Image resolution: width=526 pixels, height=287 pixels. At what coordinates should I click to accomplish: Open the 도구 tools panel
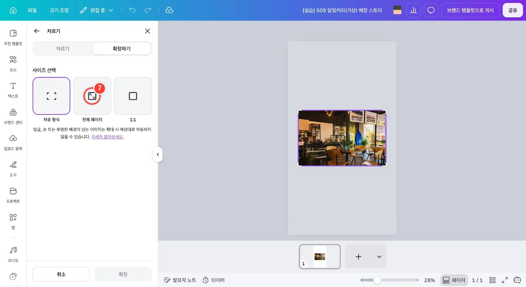13,169
